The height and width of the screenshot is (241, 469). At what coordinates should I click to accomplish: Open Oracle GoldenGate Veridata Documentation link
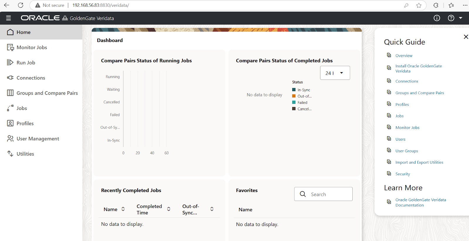421,202
